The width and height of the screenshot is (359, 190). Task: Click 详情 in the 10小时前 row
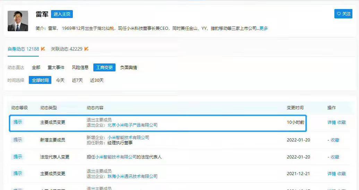point(332,122)
